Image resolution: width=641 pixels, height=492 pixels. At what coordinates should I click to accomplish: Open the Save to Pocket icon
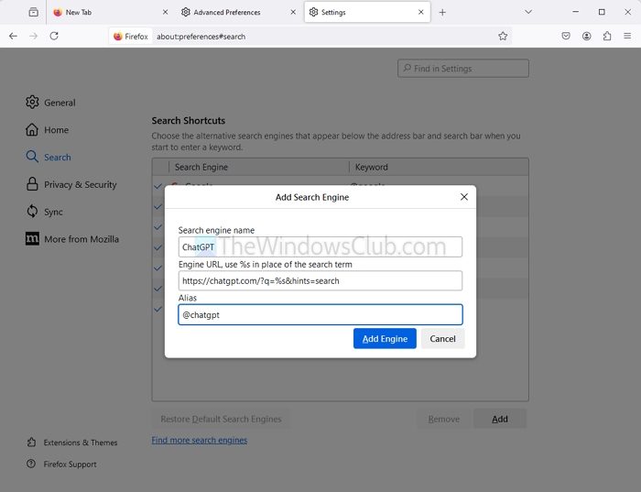tap(566, 36)
